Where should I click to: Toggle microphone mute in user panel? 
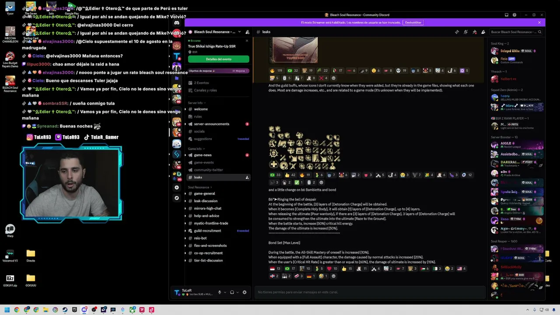(220, 292)
